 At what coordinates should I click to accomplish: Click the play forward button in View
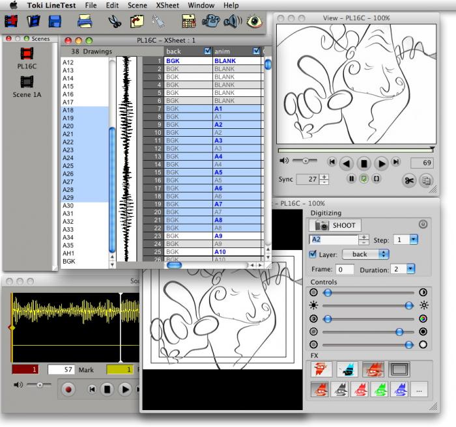click(x=382, y=163)
